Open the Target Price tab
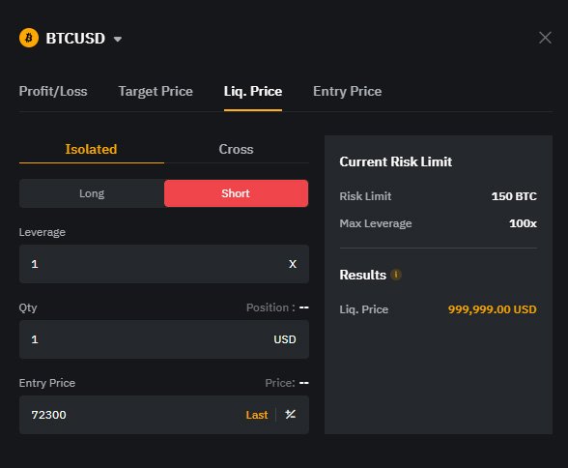Viewport: 568px width, 468px height. click(x=156, y=91)
